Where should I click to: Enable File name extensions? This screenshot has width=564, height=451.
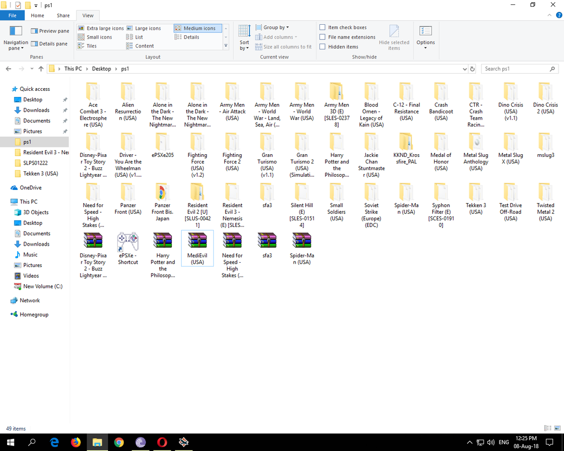[348, 37]
